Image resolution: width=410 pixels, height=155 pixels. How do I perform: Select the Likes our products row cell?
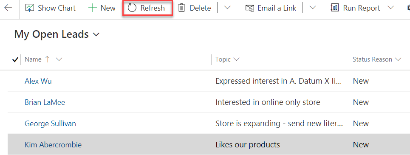tap(248, 144)
